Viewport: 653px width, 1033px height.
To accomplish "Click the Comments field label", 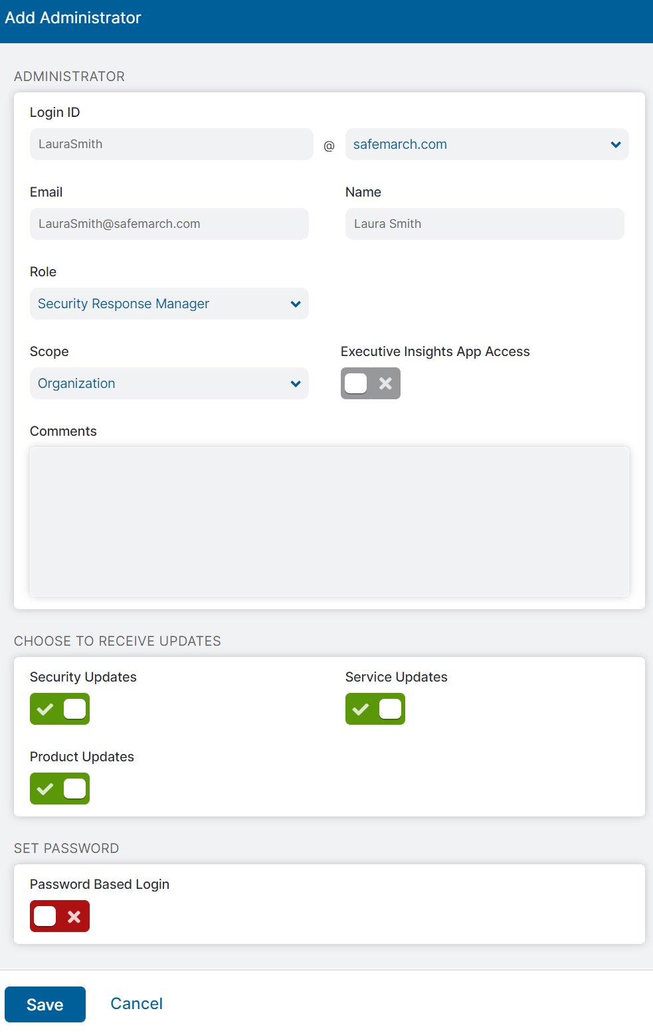I will point(63,431).
